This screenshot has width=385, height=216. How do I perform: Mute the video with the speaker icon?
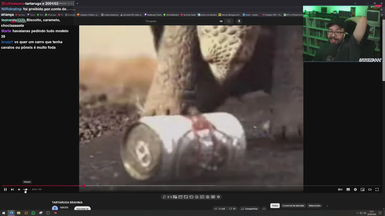(x=19, y=189)
